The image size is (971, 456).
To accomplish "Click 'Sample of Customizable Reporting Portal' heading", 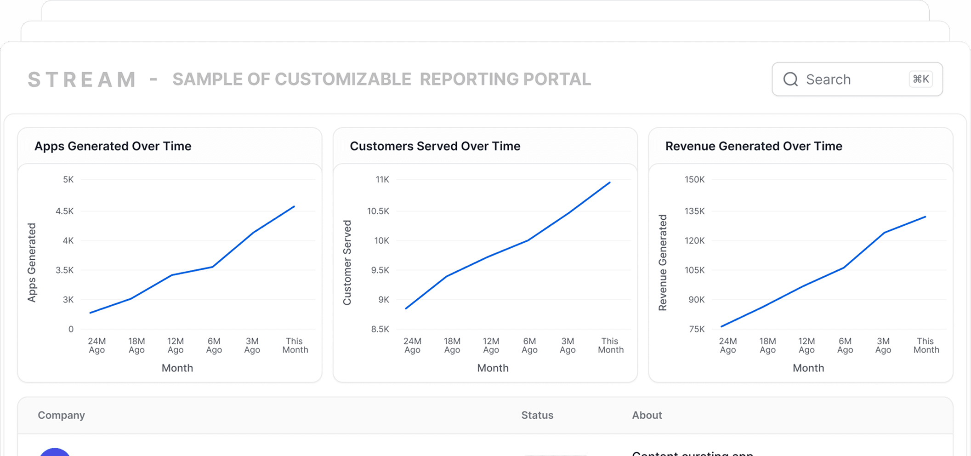I will 381,79.
